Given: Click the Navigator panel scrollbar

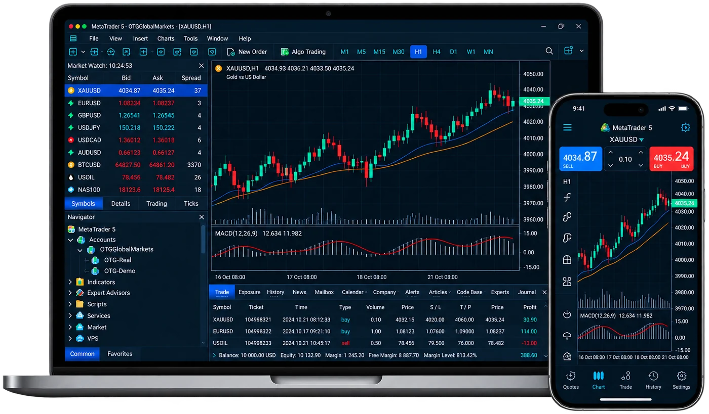Looking at the screenshot, I should 204,240.
